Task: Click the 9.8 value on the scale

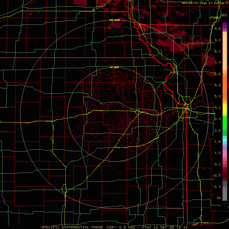Action: 218,29
